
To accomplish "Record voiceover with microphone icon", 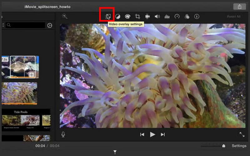I will pos(63,134).
